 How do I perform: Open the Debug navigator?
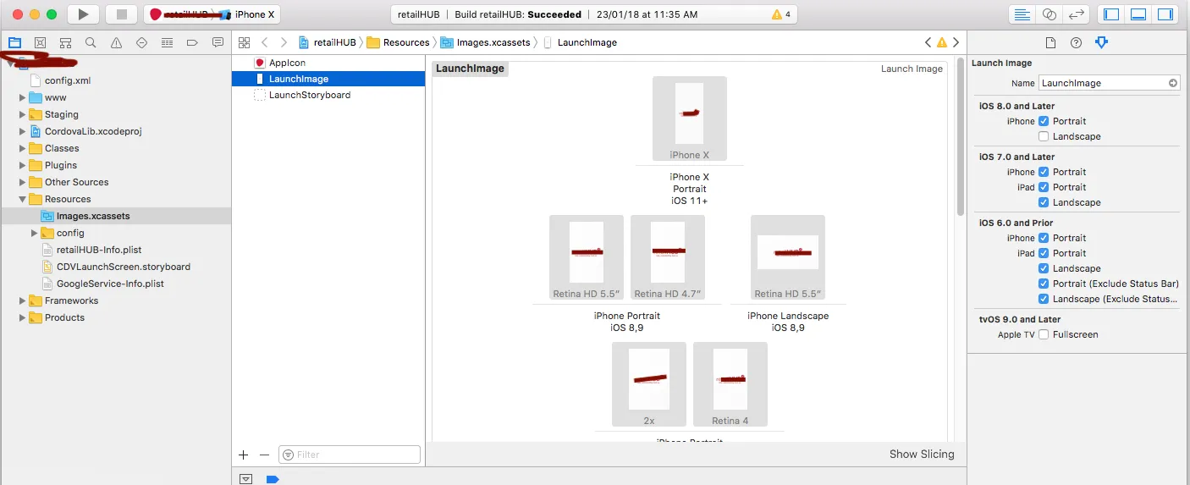point(167,42)
